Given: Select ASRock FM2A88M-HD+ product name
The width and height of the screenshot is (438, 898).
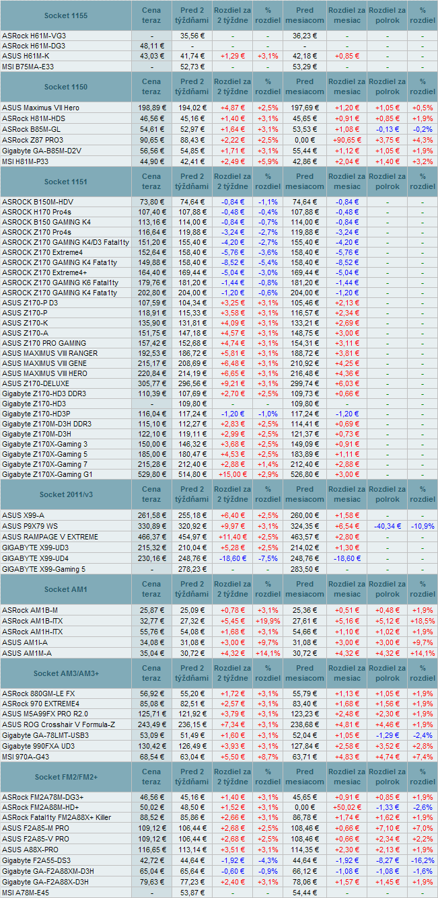Looking at the screenshot, I should click(x=40, y=807).
